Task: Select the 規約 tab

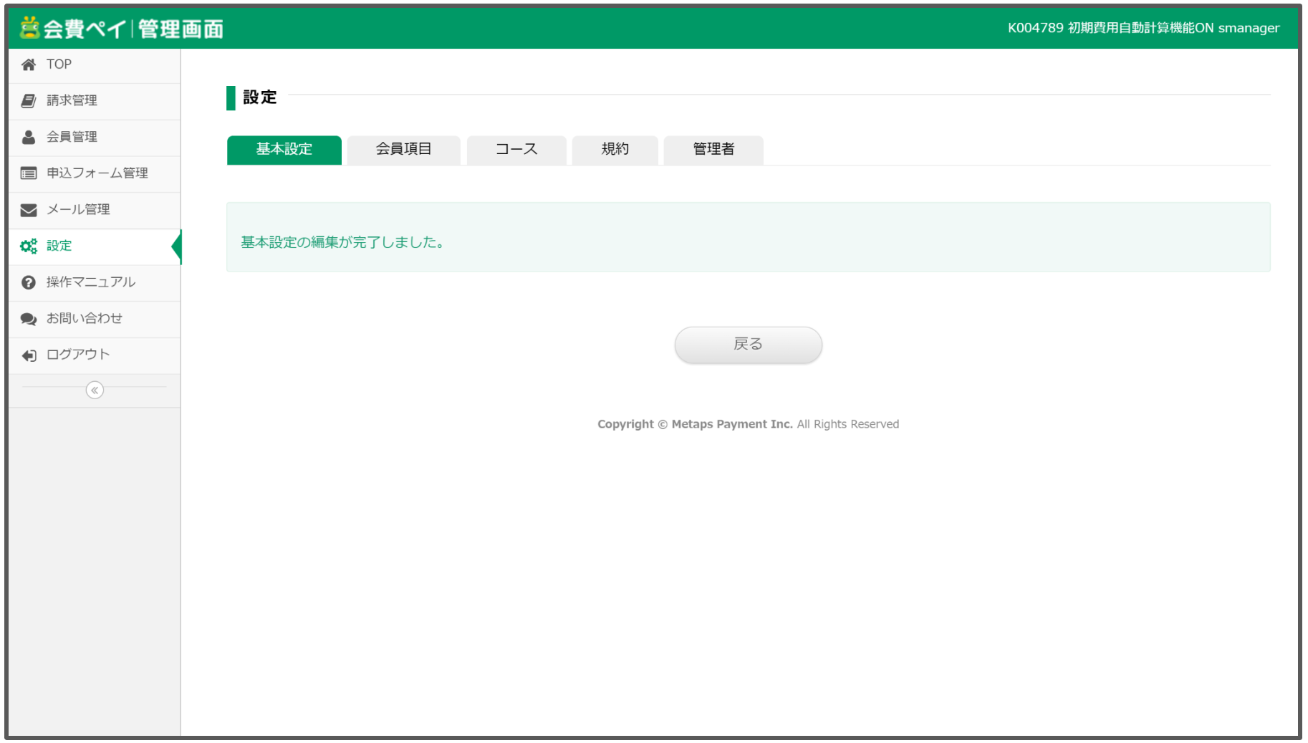Action: 614,150
